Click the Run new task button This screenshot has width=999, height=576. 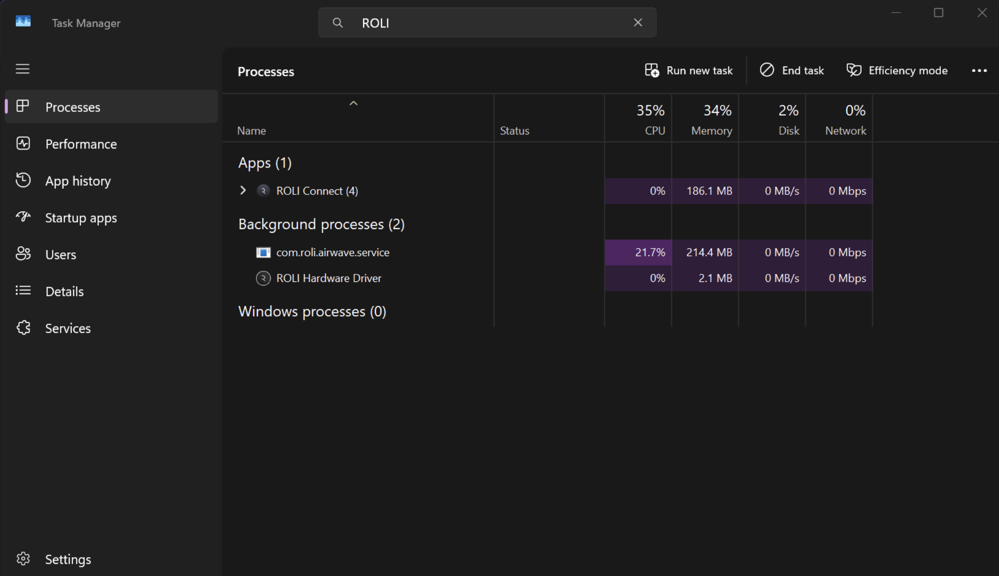(688, 71)
